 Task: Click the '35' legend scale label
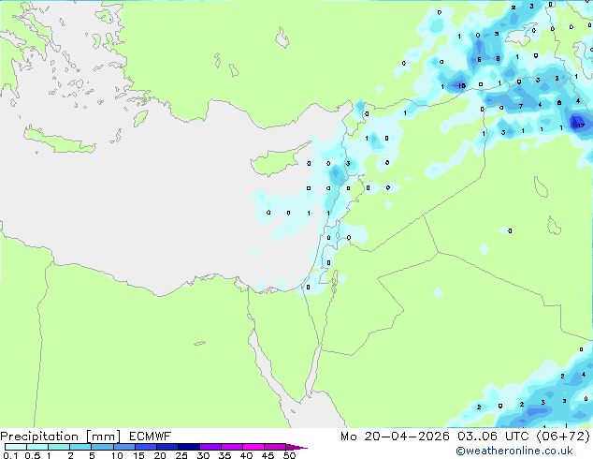pos(224,455)
